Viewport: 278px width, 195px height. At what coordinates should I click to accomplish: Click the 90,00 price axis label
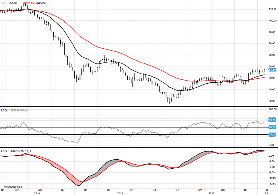coord(272,32)
